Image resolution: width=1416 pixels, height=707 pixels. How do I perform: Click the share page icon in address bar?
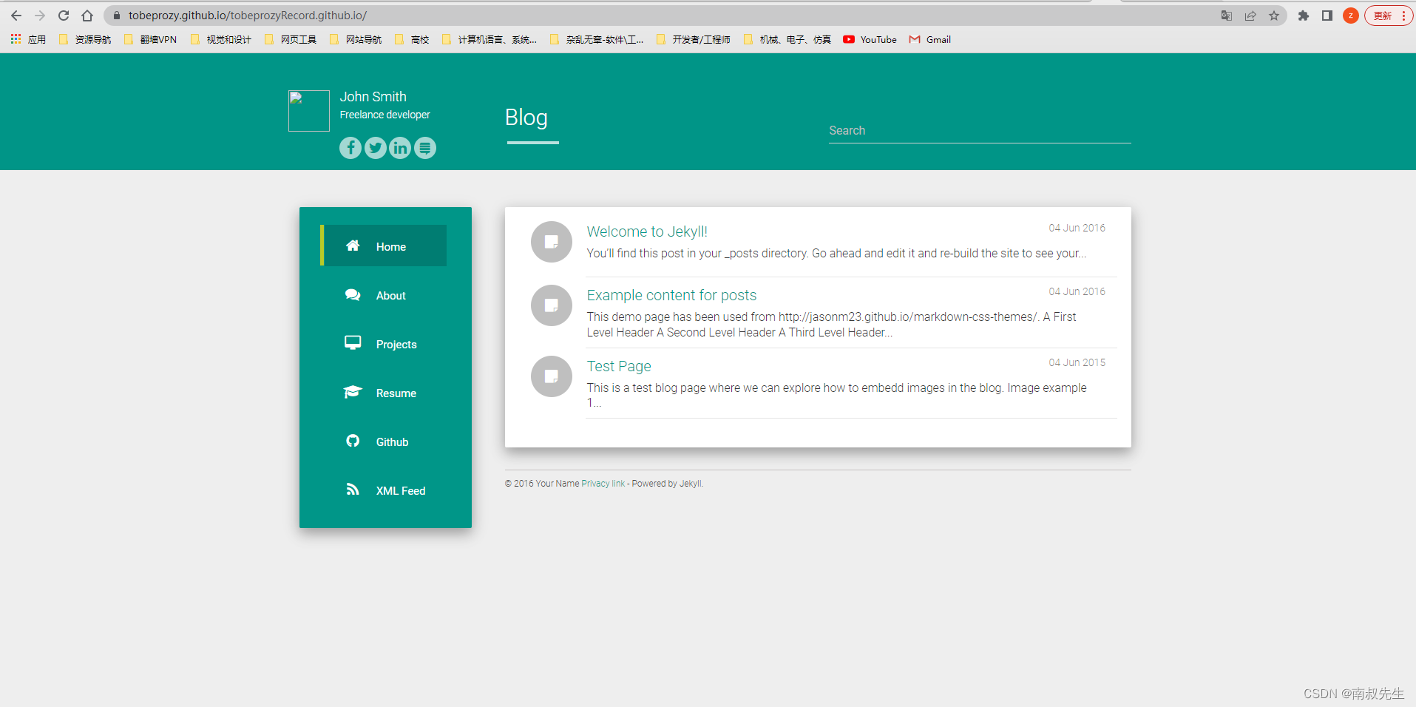1250,16
